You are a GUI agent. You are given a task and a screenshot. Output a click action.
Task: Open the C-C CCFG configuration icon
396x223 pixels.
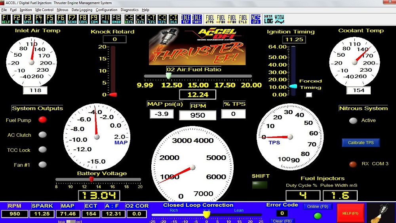coord(140,19)
